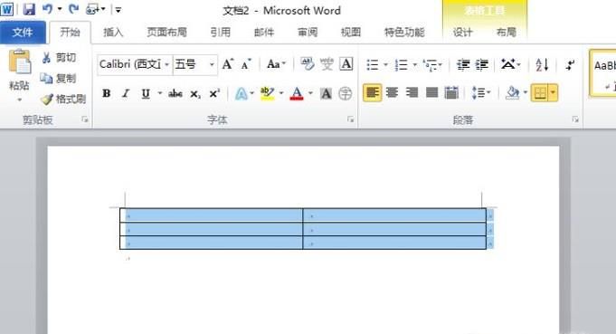Apply shading with the paint bucket
This screenshot has height=334, width=616.
click(512, 92)
